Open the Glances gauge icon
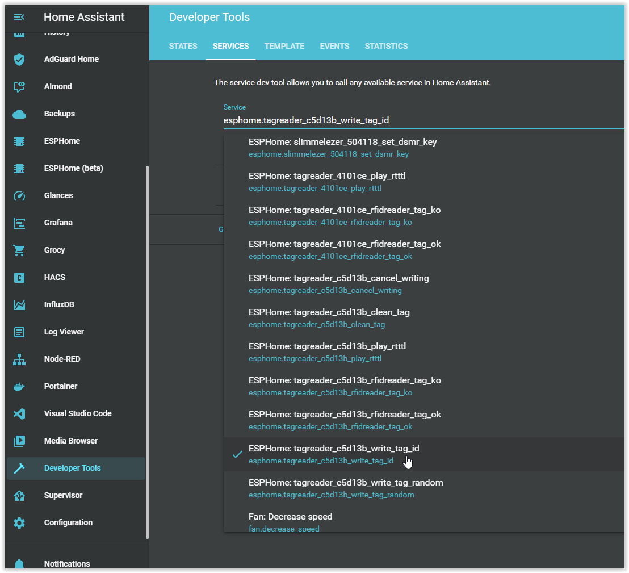Screen dimensions: 629x573 pos(19,196)
